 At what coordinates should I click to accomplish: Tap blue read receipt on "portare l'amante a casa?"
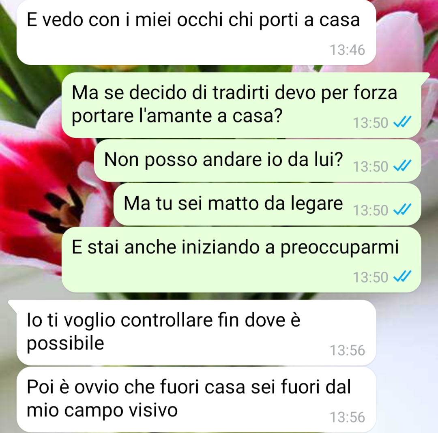tap(402, 122)
